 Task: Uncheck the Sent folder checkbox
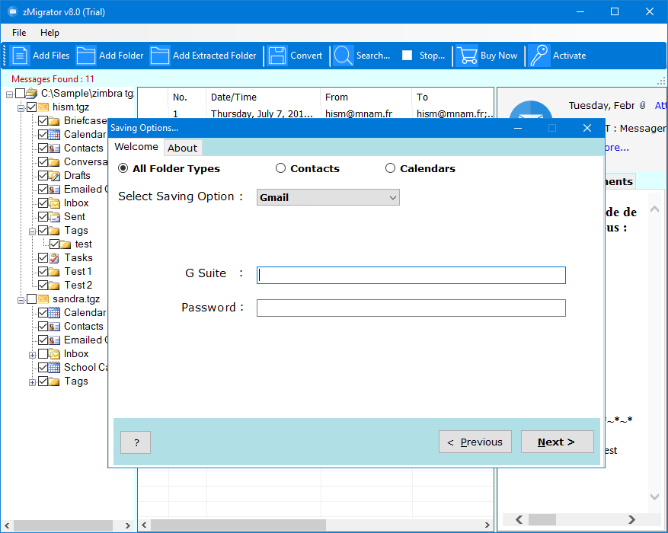pos(43,217)
